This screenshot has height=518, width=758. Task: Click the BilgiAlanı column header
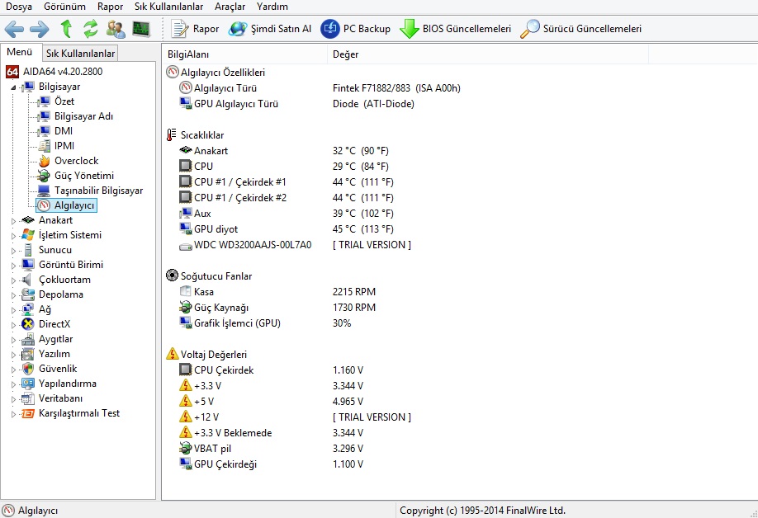(x=245, y=54)
